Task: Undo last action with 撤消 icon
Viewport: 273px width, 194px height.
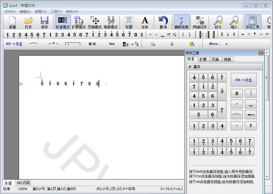Action: click(163, 22)
